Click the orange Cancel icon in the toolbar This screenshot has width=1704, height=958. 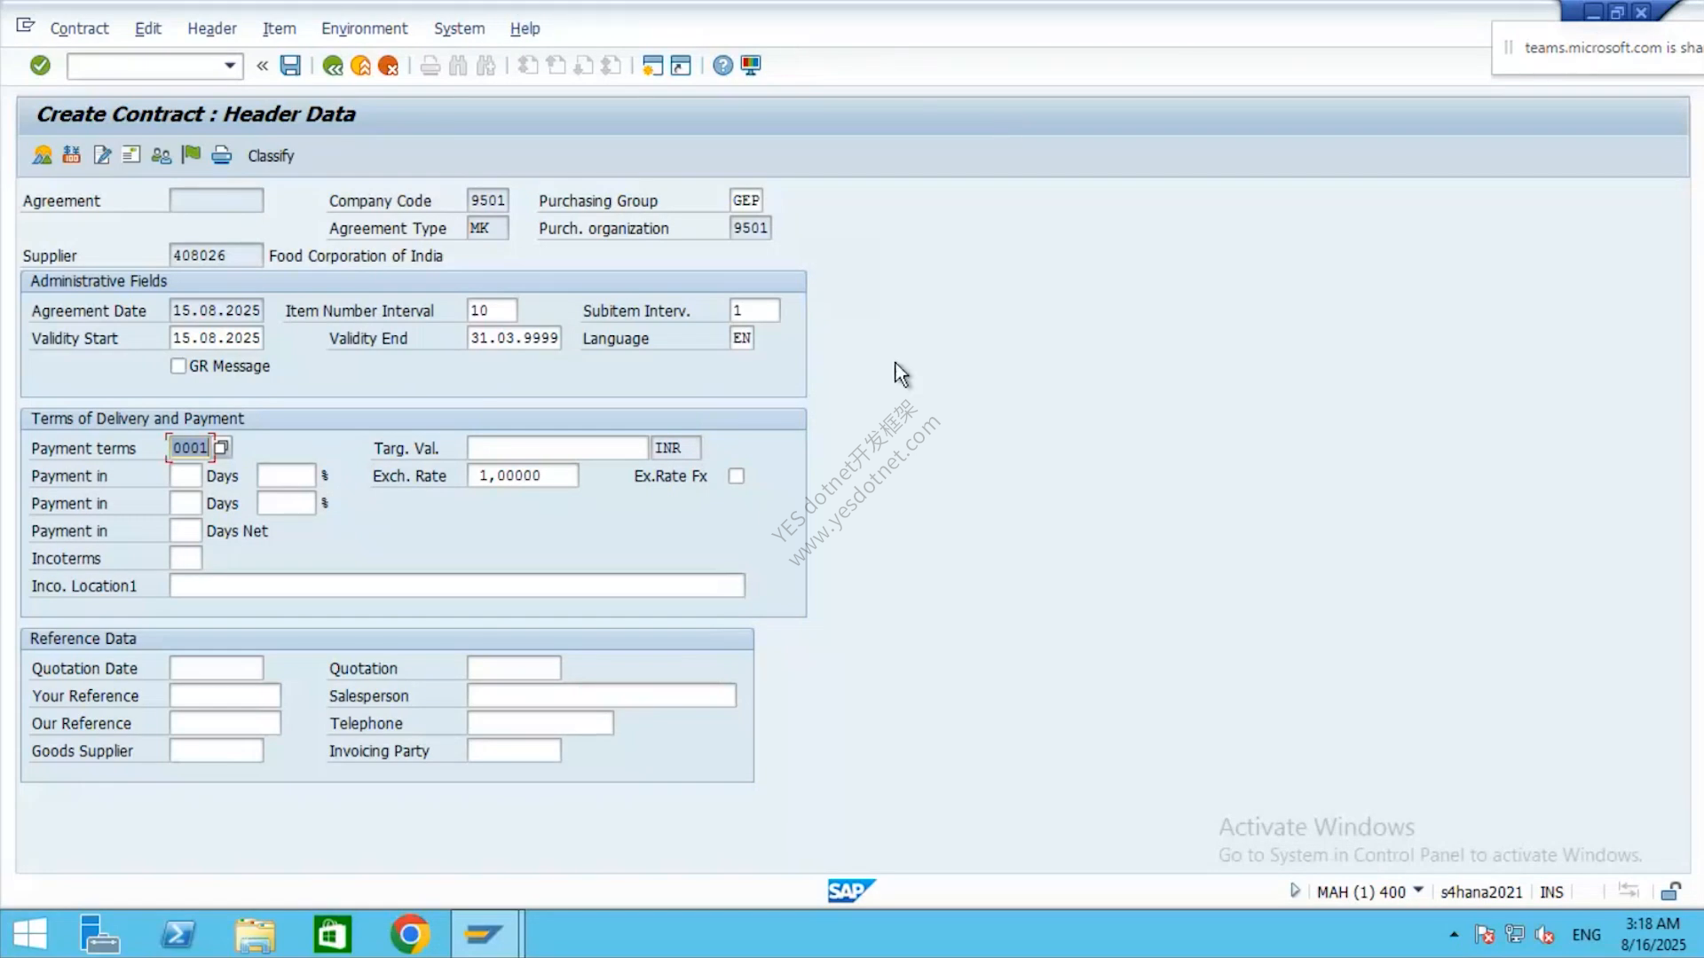pyautogui.click(x=388, y=66)
